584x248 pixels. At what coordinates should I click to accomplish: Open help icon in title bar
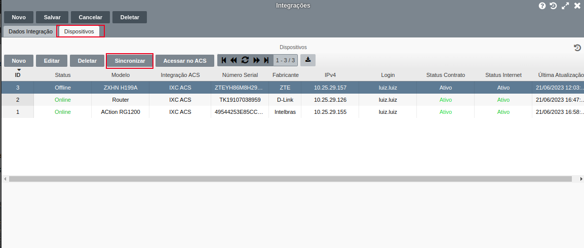click(x=542, y=6)
